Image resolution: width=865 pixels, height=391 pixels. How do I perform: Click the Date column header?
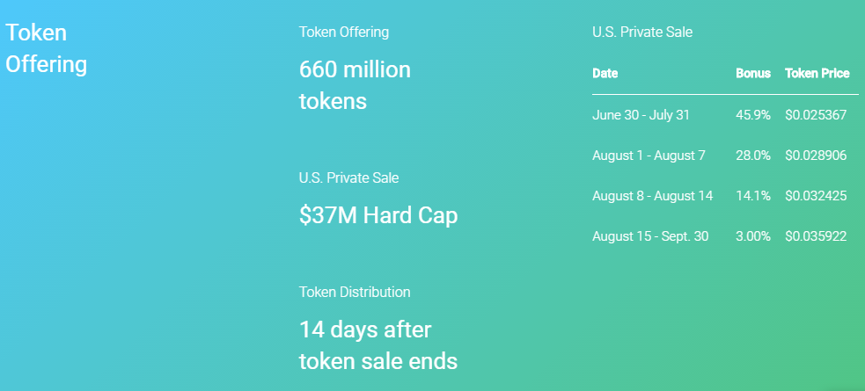coord(605,73)
